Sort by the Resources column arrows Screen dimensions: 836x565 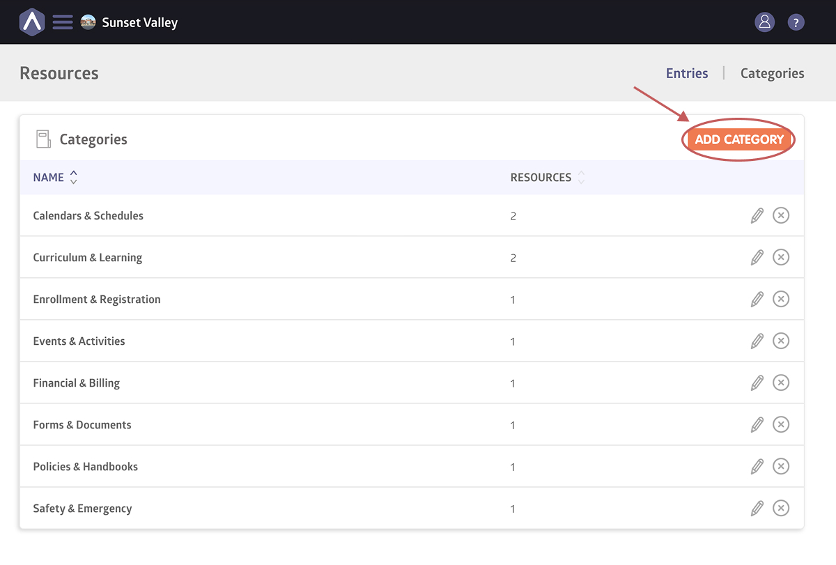click(x=581, y=178)
